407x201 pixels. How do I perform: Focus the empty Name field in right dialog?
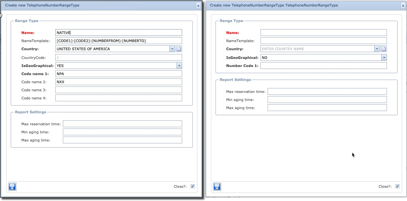pos(323,33)
